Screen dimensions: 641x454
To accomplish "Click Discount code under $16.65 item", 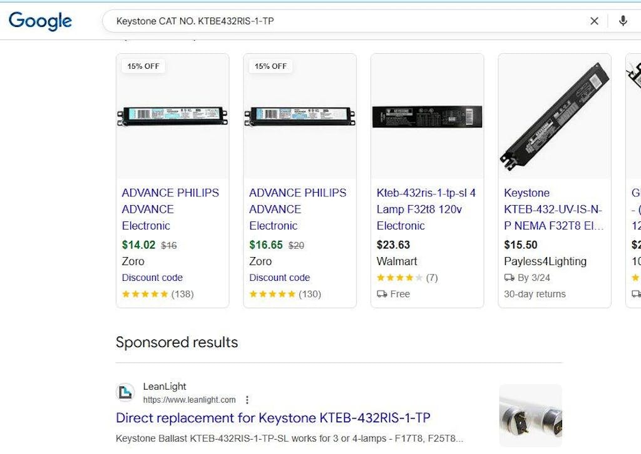I will tap(279, 278).
